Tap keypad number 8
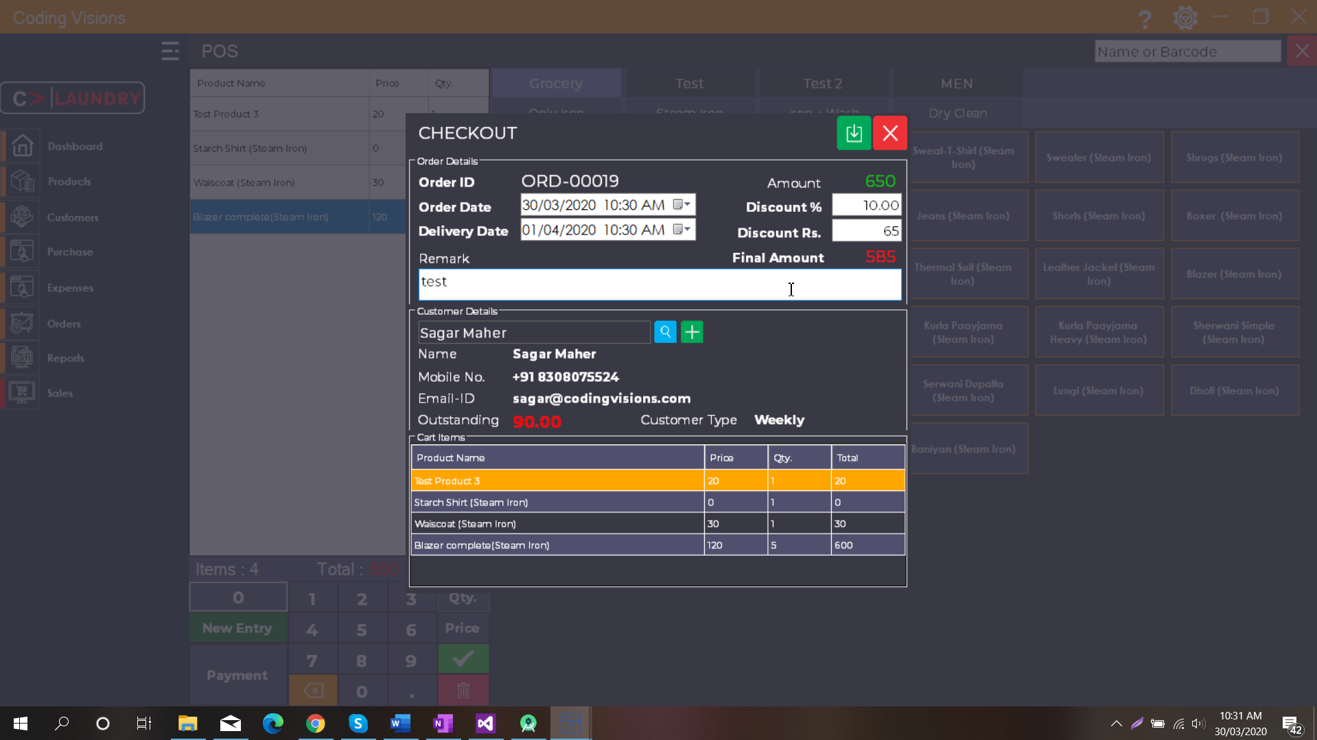 tap(362, 660)
